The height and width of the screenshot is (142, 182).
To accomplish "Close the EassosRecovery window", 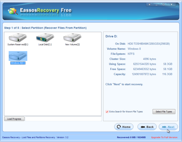I will pos(172,4).
